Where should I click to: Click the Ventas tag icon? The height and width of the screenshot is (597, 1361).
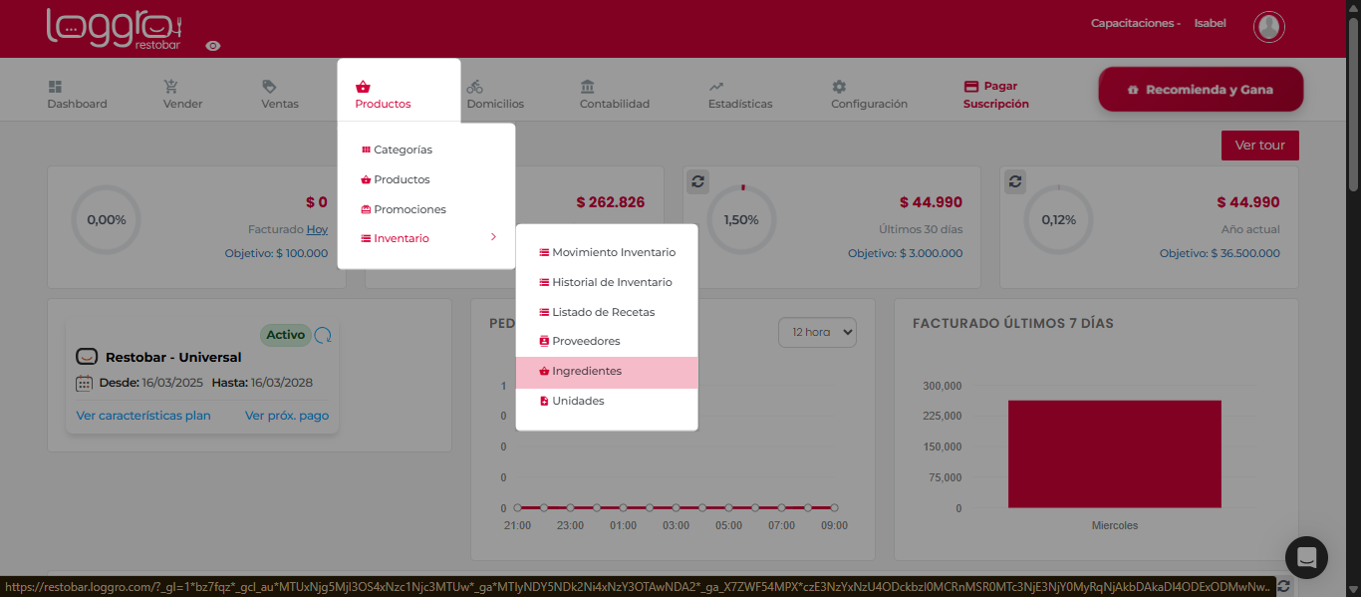point(269,87)
